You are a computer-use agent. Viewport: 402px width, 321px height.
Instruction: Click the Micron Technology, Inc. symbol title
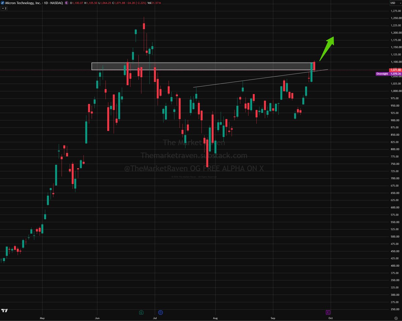pyautogui.click(x=23, y=3)
